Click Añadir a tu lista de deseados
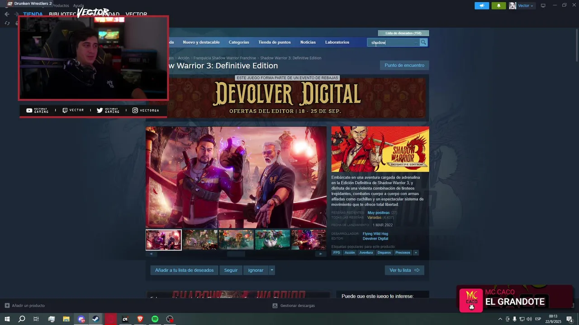This screenshot has width=579, height=325. [x=184, y=270]
